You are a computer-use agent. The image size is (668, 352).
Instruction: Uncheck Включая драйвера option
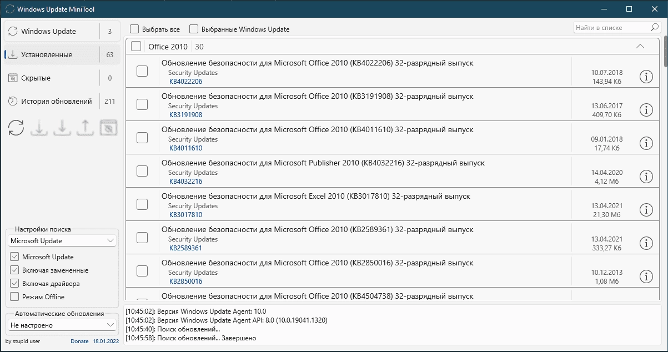(x=14, y=284)
